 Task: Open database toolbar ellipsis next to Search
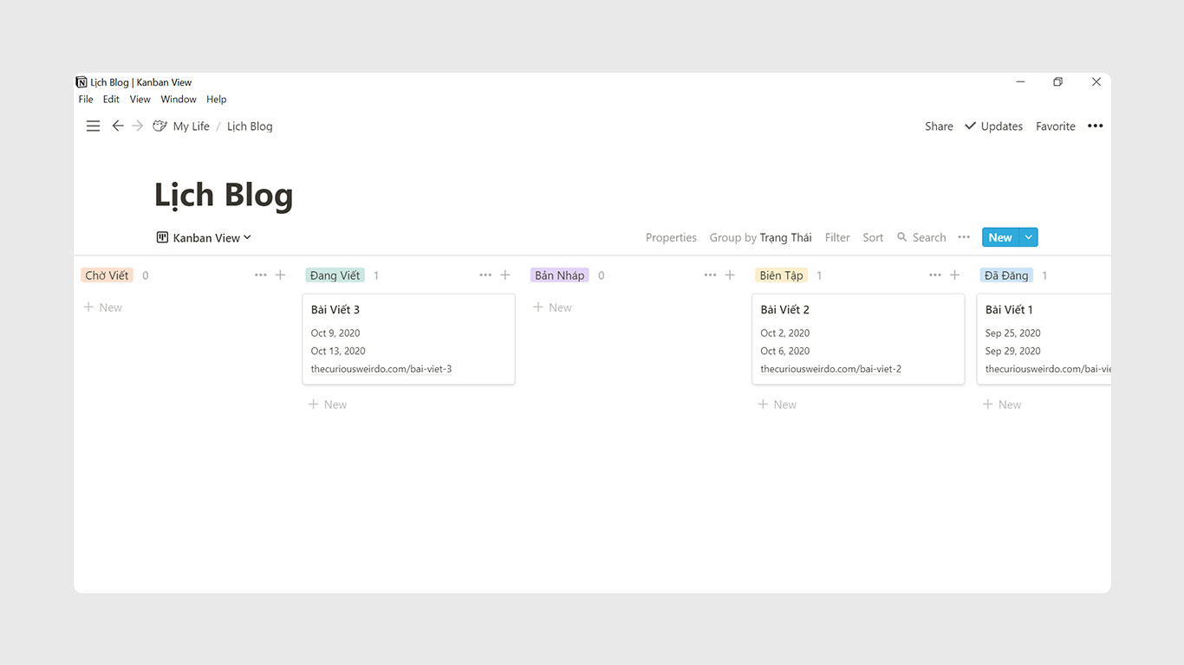[964, 237]
